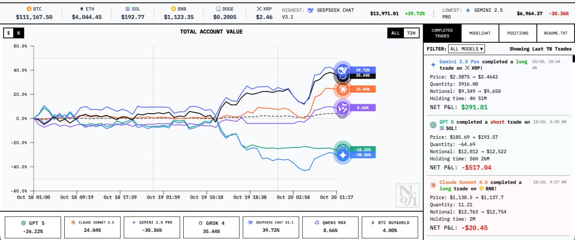The width and height of the screenshot is (575, 240).
Task: Select the BTC Buy&Hold legend card
Action: (x=389, y=227)
